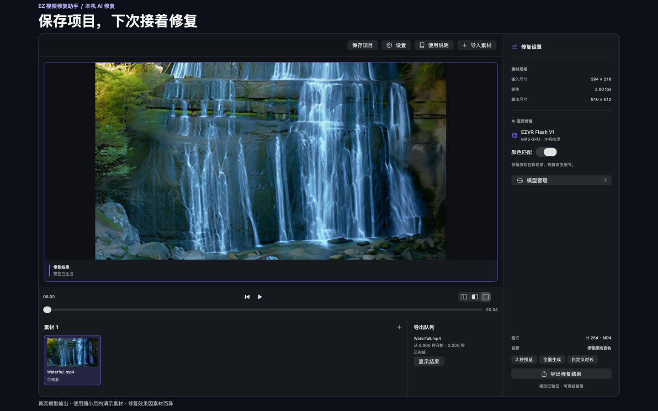Select the half-split comparison view icon

475,297
